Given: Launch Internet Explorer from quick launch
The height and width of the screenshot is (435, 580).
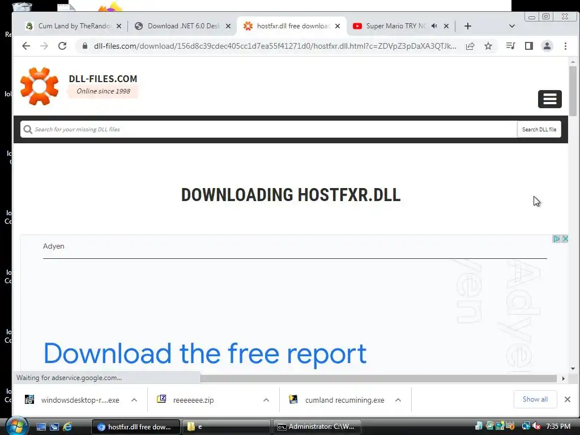Looking at the screenshot, I should click(67, 427).
